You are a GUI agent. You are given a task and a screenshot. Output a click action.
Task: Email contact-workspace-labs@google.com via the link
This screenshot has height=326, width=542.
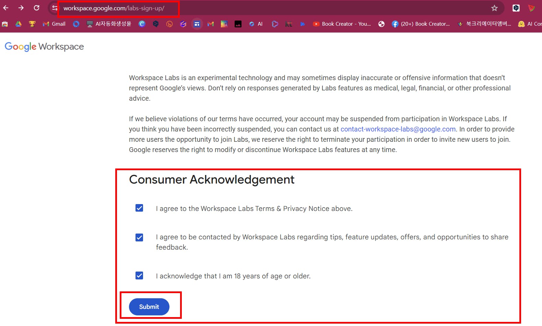[x=398, y=129]
